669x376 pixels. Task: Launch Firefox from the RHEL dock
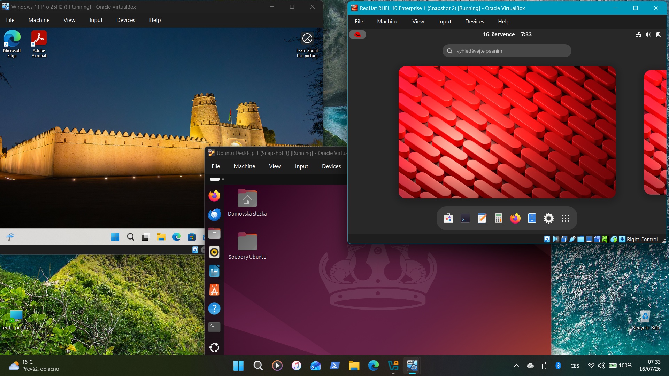coord(515,218)
